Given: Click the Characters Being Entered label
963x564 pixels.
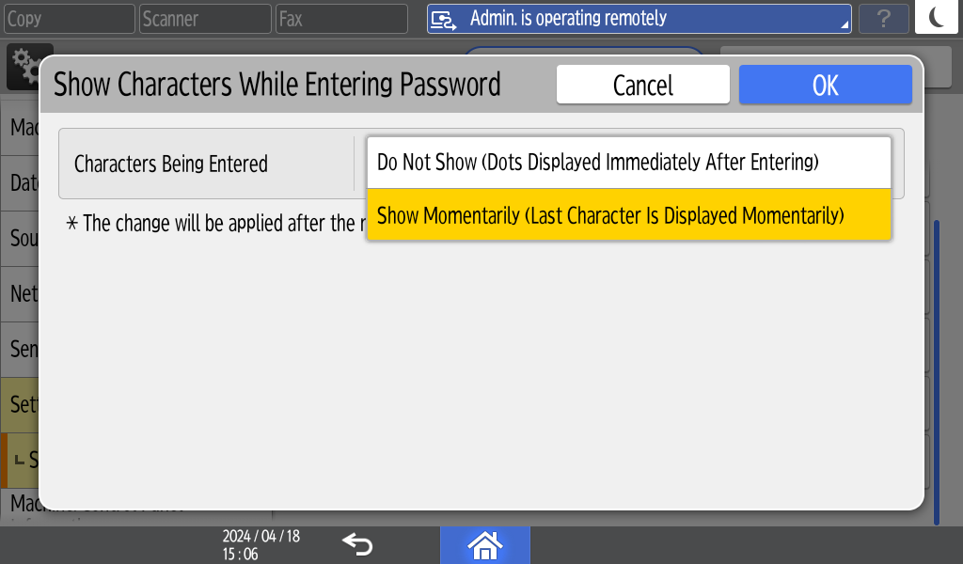Looking at the screenshot, I should [171, 164].
